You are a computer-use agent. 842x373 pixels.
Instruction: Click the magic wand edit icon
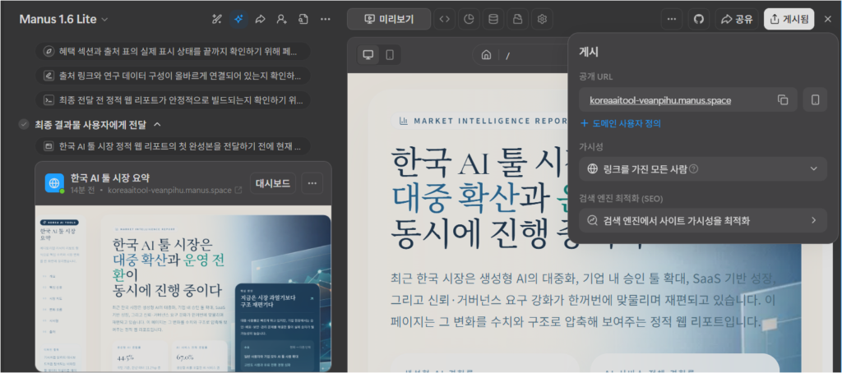217,20
